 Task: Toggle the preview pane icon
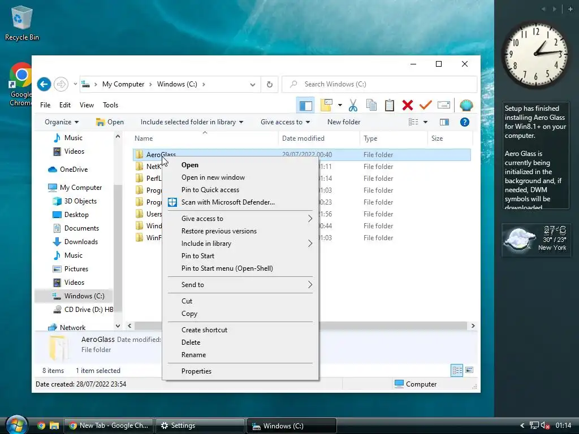[x=444, y=122]
